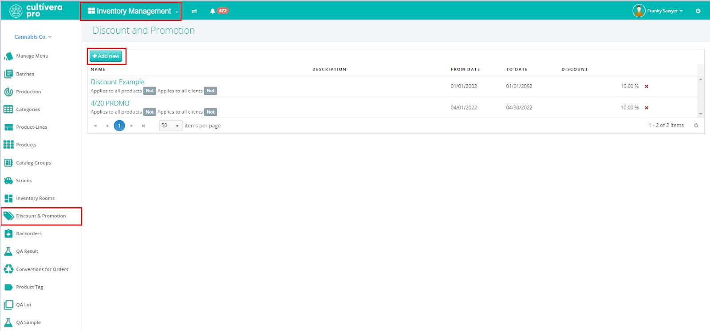710x331 pixels.
Task: Open the Inventory Management module dropdown
Action: (x=133, y=11)
